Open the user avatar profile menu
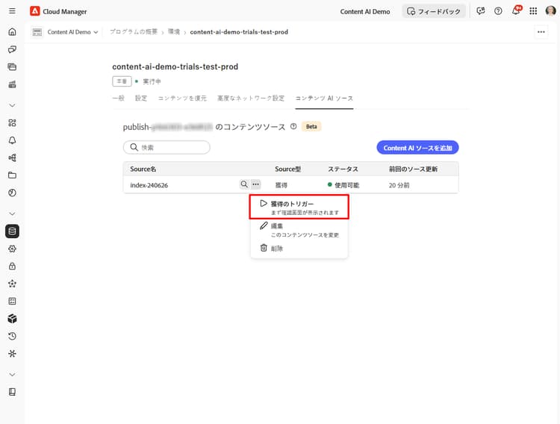The width and height of the screenshot is (560, 424). click(x=551, y=11)
